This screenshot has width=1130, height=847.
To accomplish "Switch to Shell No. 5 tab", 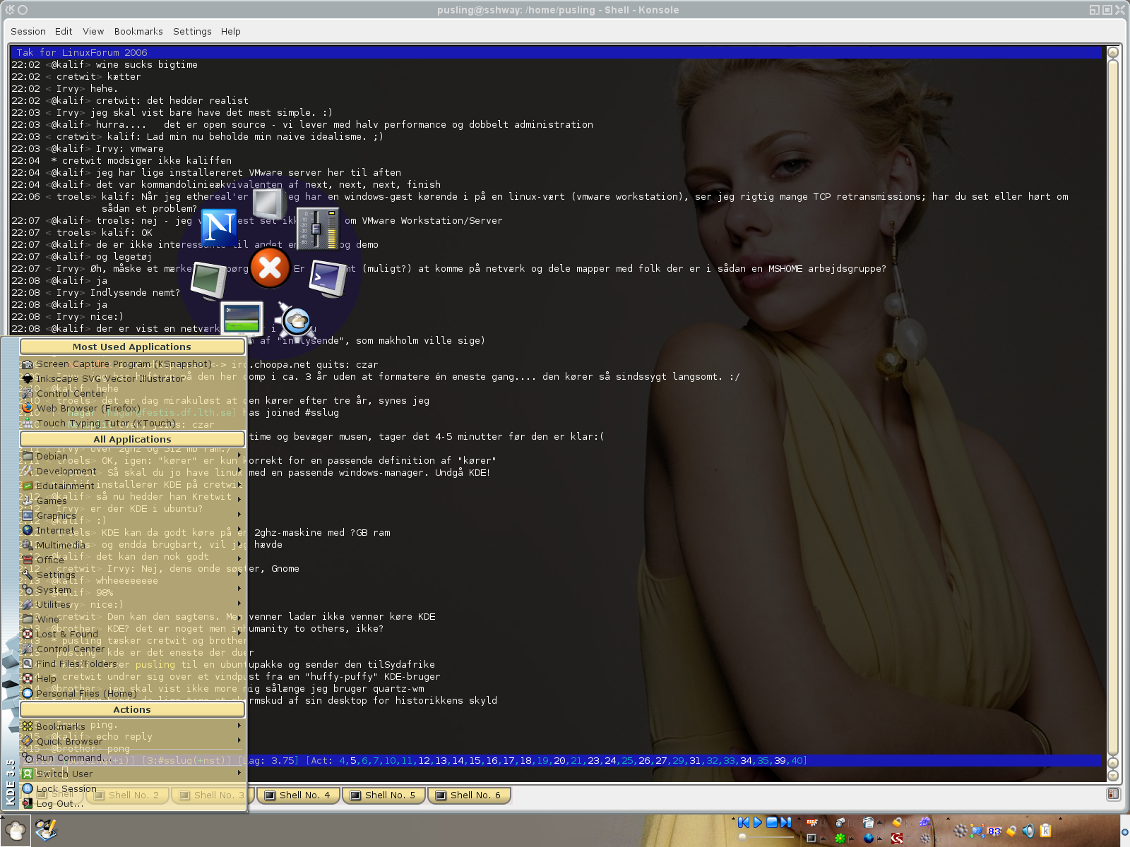I will 383,795.
